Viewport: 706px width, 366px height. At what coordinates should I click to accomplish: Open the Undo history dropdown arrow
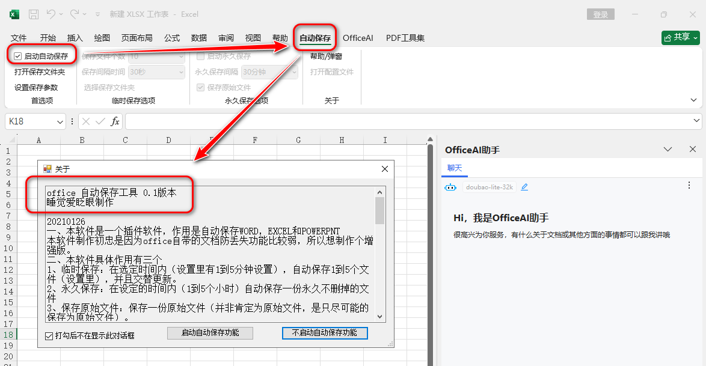point(61,14)
